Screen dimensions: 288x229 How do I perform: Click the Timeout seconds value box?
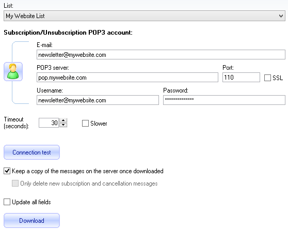point(49,123)
